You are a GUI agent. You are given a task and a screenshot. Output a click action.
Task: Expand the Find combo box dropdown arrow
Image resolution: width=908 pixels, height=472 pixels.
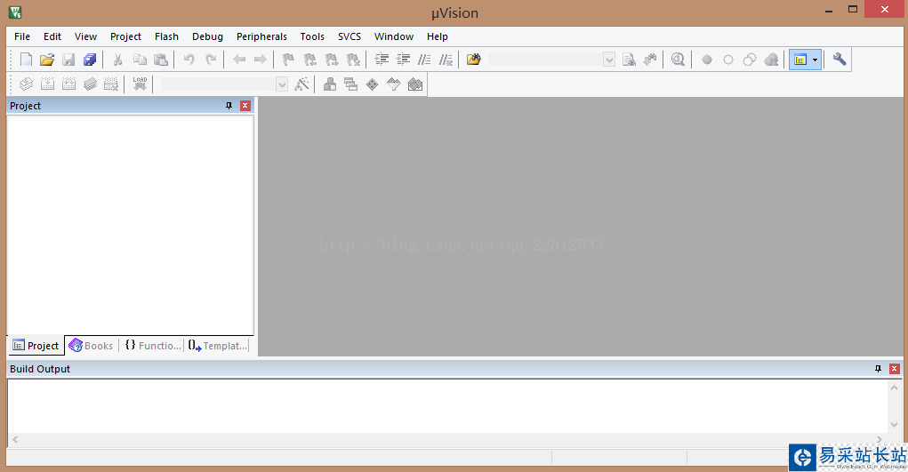click(x=609, y=59)
